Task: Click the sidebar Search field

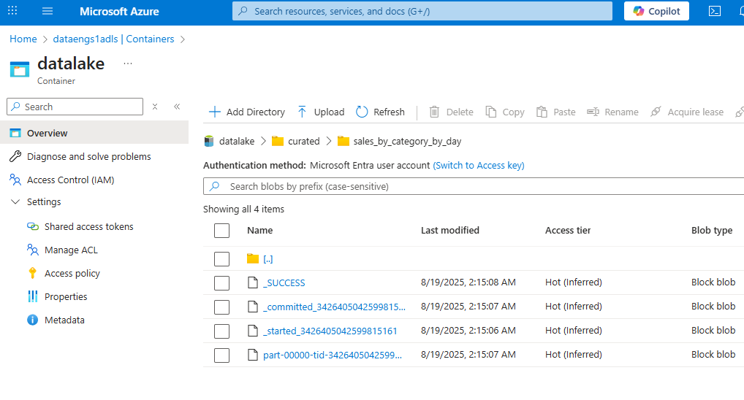Action: tap(75, 107)
